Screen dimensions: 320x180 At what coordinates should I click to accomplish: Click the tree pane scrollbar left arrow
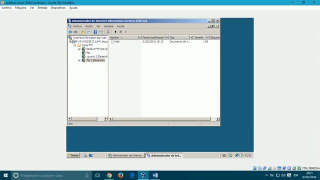(x=69, y=118)
